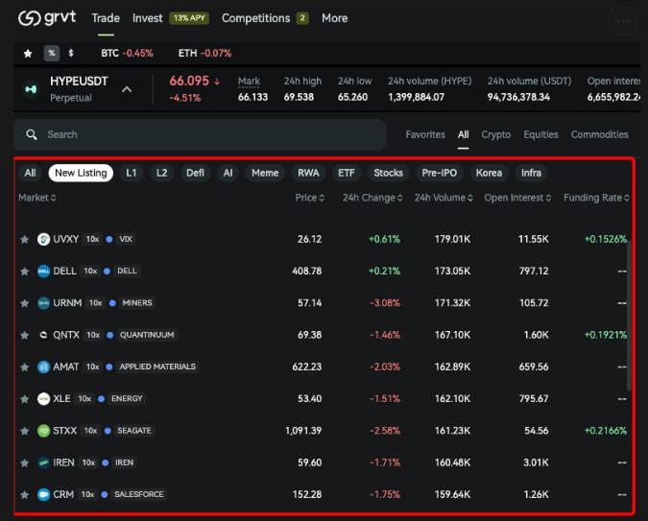Select the All filter chip
This screenshot has width=648, height=521.
(x=30, y=173)
